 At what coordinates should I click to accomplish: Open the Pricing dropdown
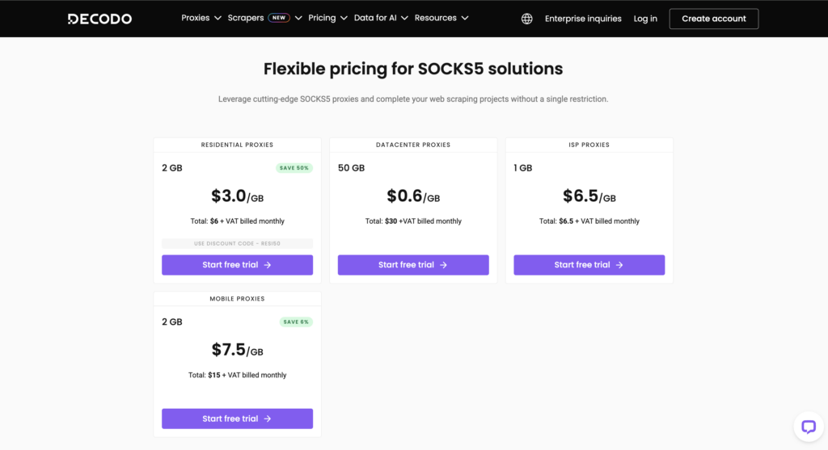click(x=327, y=18)
